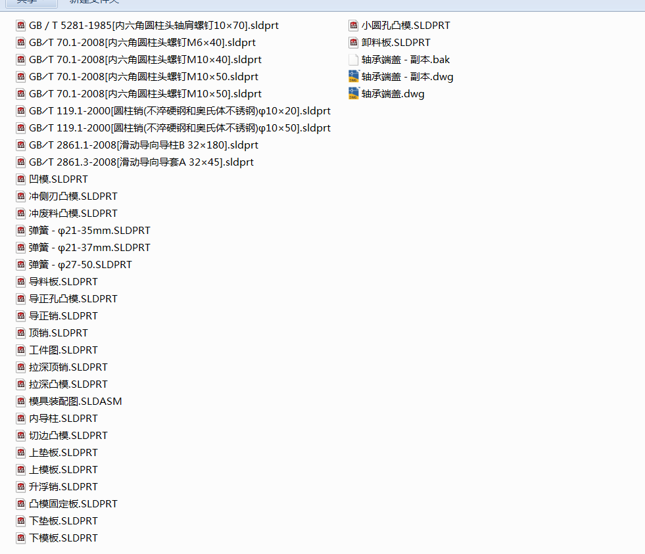Click the icon of 小圆孔凸模.SLDPRT

(353, 26)
